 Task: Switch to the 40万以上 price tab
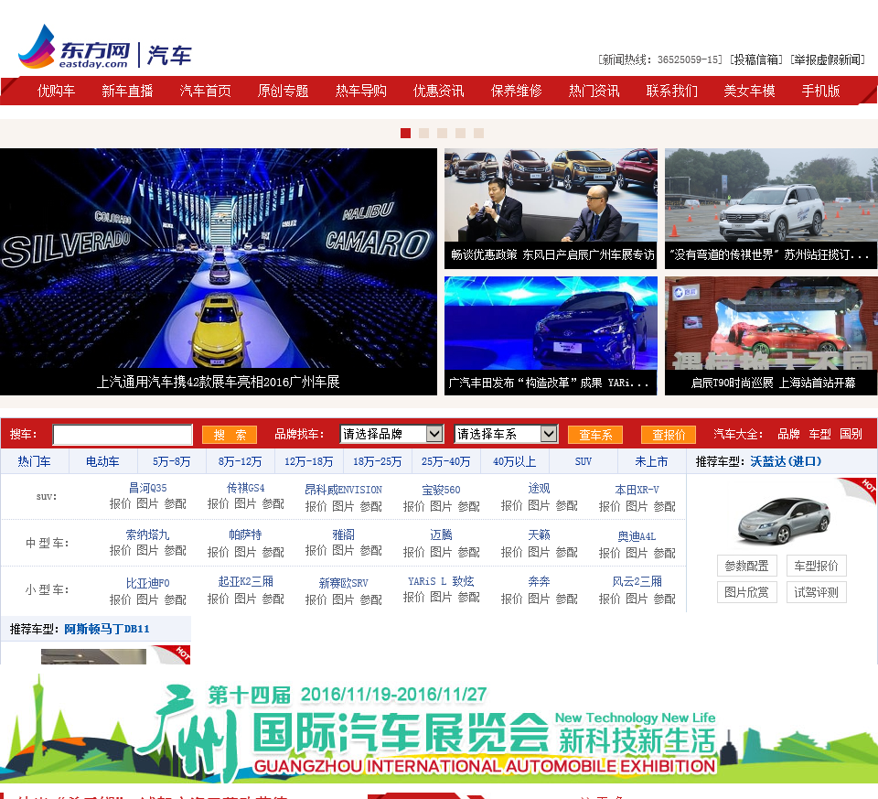(515, 461)
